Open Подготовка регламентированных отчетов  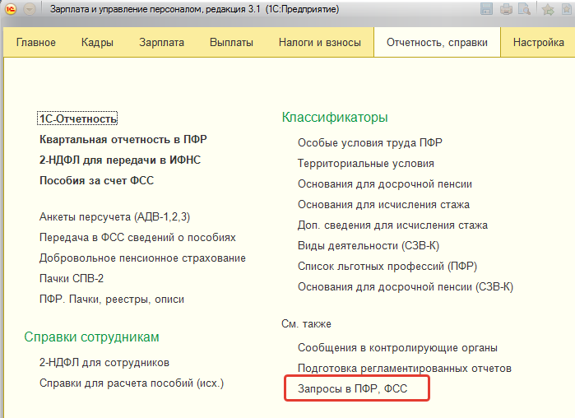point(405,368)
